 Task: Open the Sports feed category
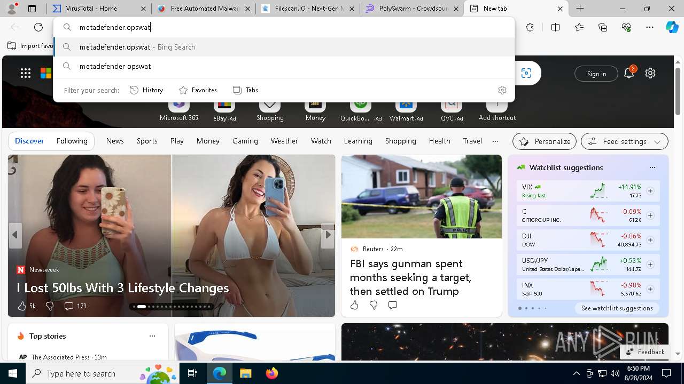147,141
